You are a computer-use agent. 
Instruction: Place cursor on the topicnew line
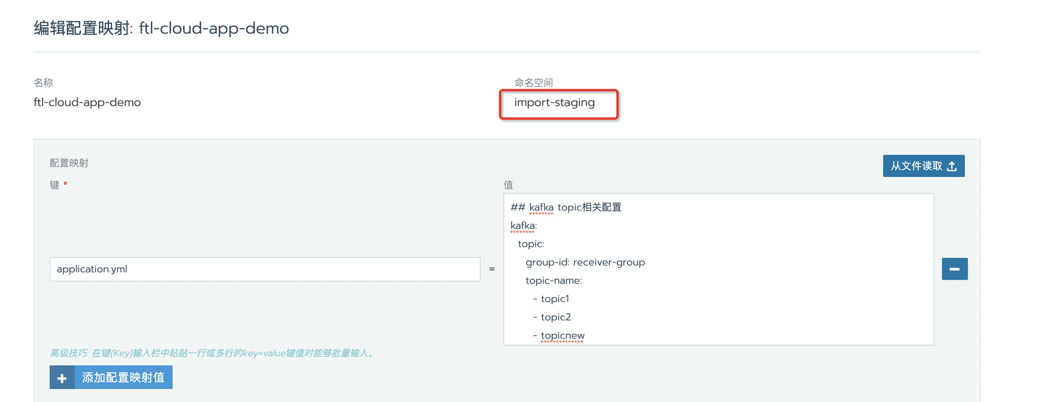(x=558, y=335)
